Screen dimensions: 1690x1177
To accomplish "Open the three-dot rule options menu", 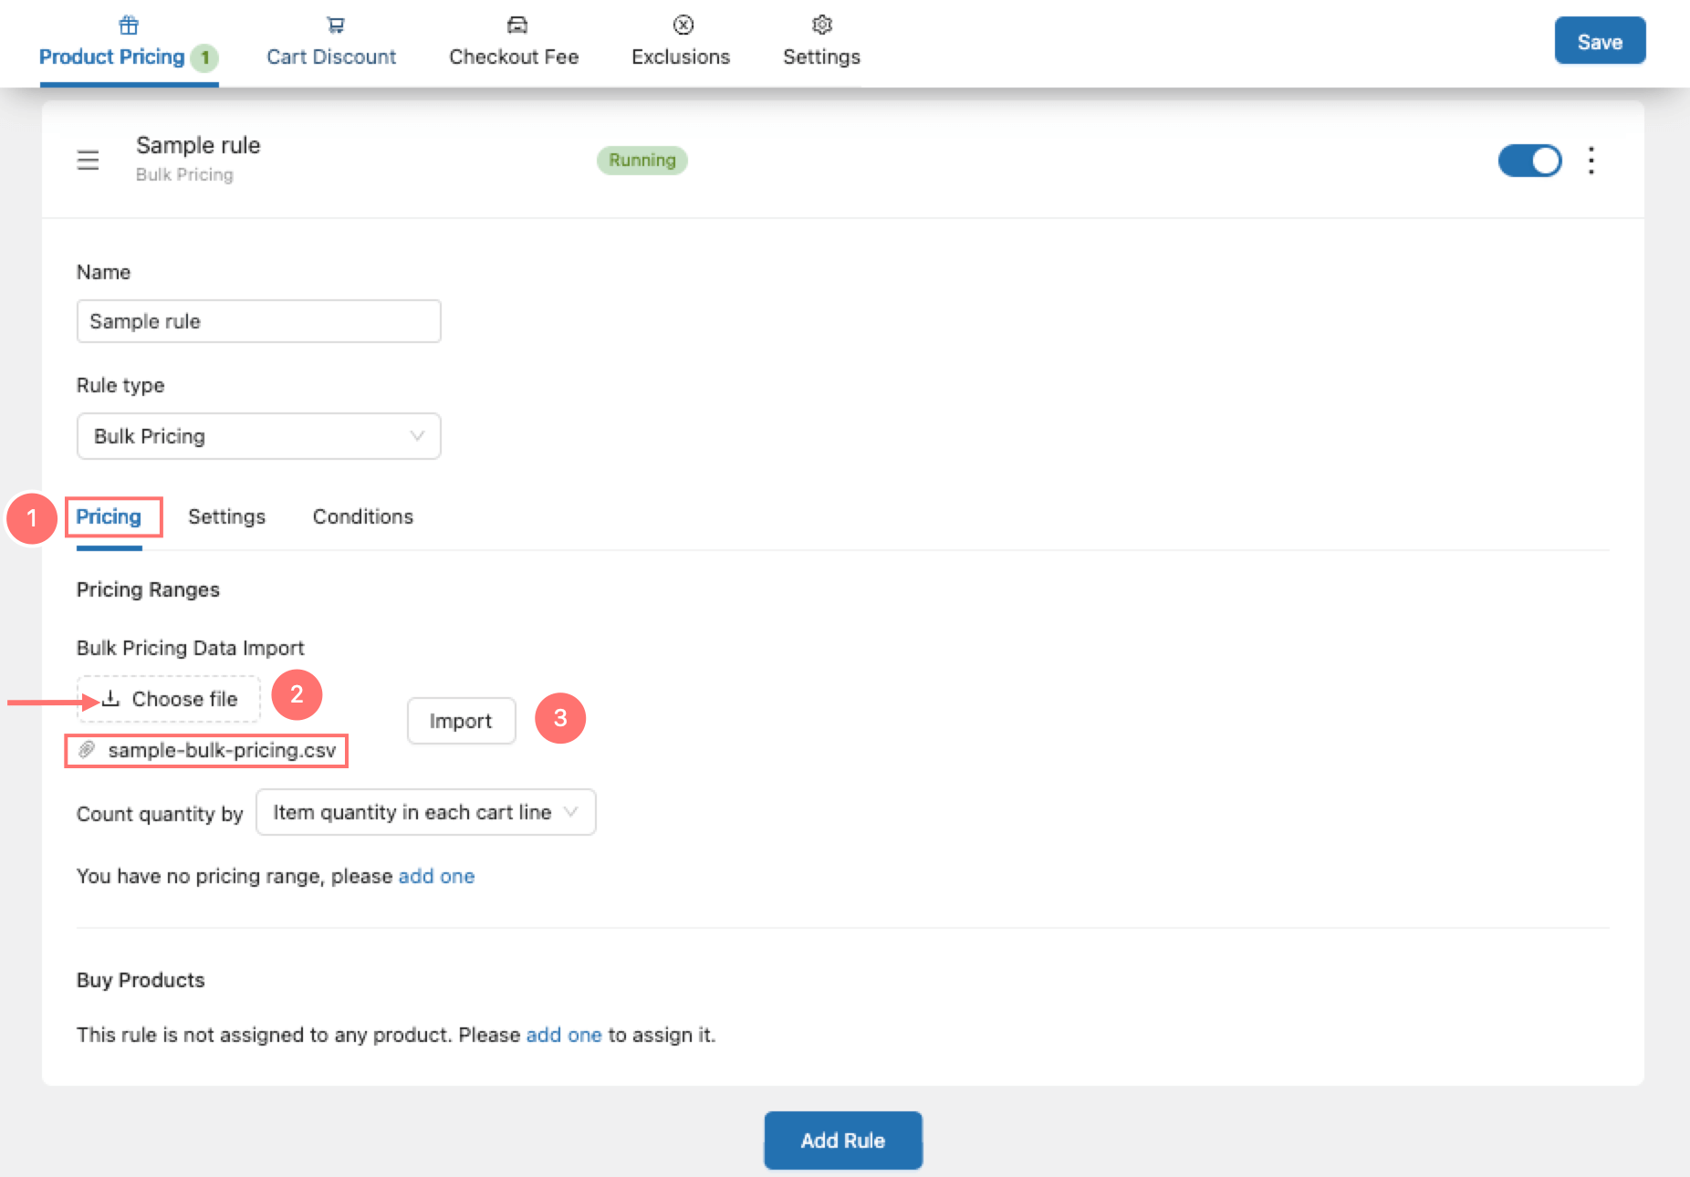I will [x=1591, y=161].
